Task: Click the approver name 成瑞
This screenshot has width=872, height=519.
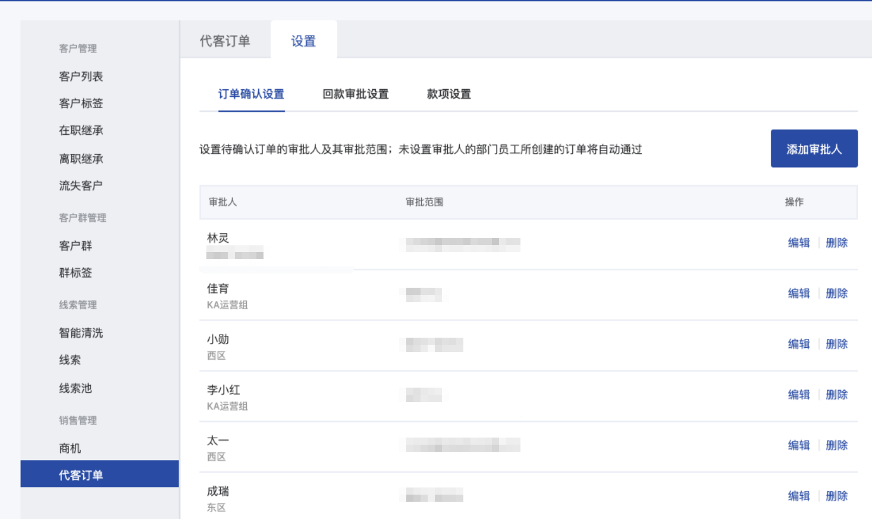Action: coord(218,491)
